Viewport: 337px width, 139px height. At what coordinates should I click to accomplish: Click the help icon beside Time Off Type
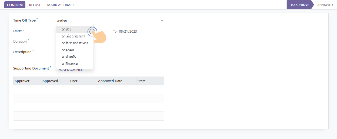(x=37, y=19)
